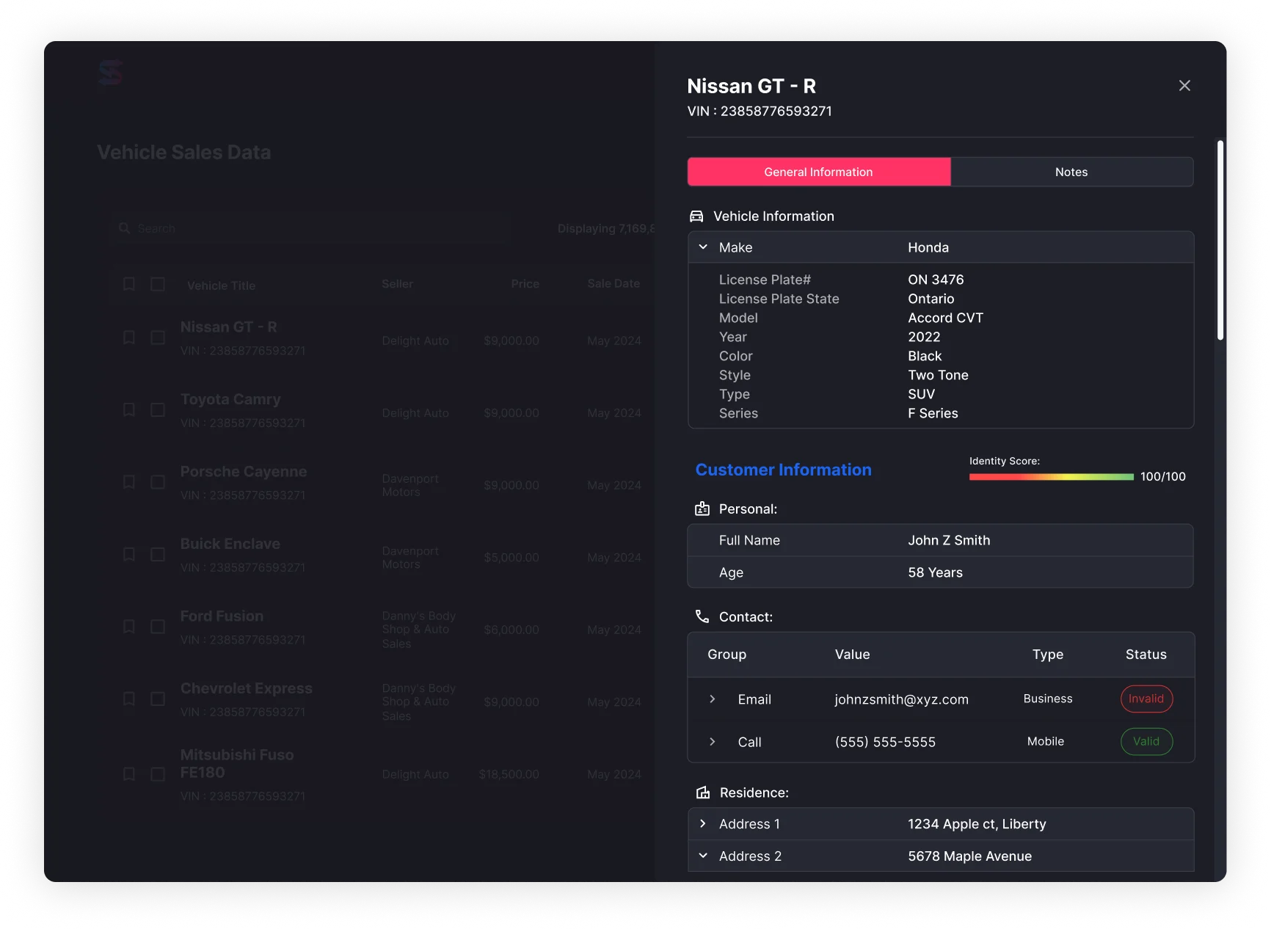
Task: Click email value johnzsmith@xyz.com
Action: (x=901, y=699)
